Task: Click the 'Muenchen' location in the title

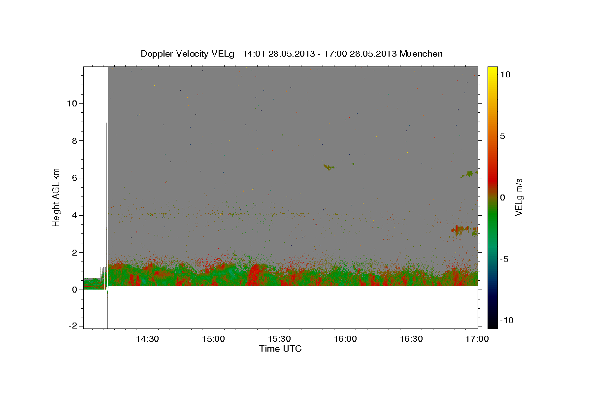Action: click(421, 54)
